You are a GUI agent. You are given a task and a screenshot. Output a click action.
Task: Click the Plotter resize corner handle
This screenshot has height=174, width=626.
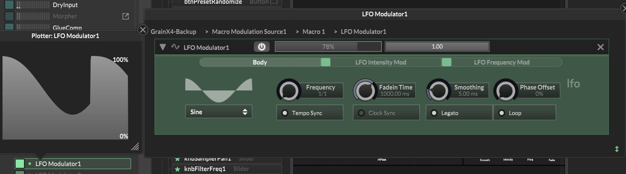tap(135, 146)
